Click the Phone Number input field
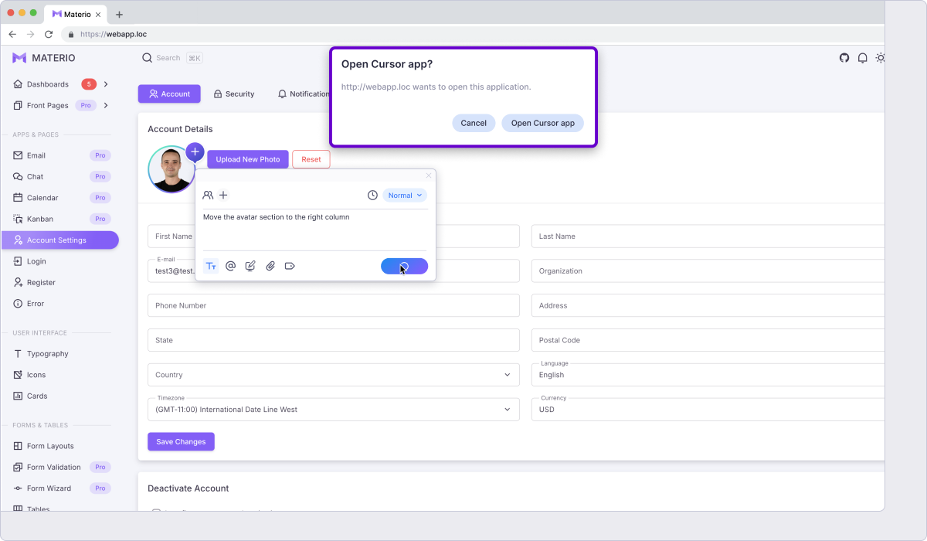The height and width of the screenshot is (541, 927). click(x=333, y=305)
